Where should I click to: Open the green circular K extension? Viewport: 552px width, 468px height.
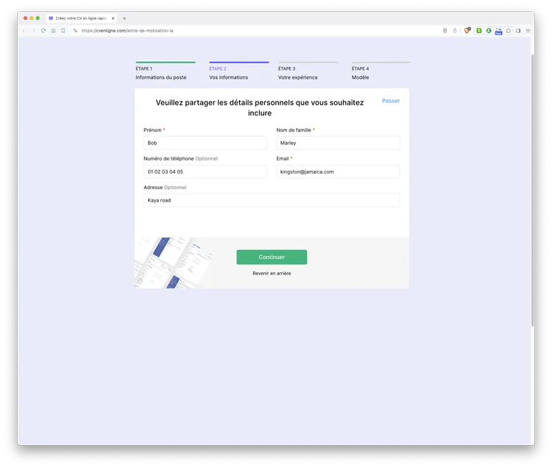point(489,31)
